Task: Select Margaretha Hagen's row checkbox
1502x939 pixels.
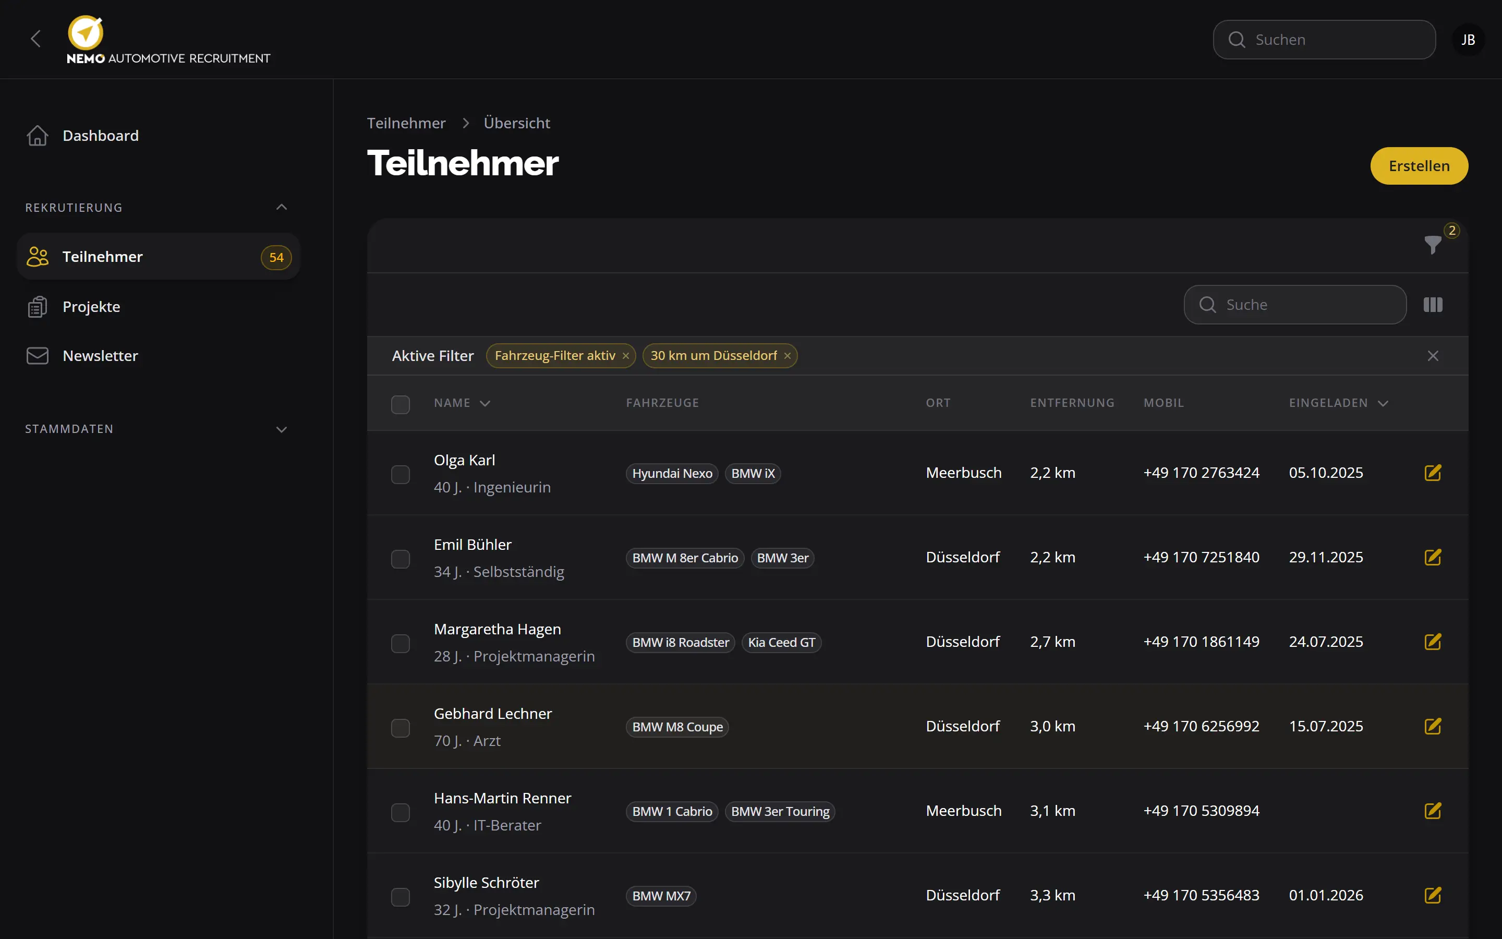Action: pos(401,643)
